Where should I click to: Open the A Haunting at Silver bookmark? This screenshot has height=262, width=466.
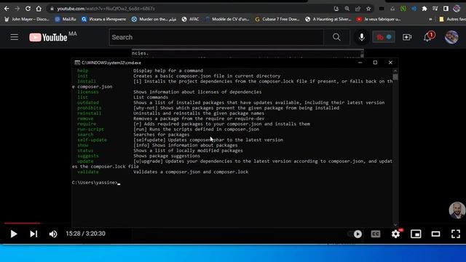[x=328, y=19]
